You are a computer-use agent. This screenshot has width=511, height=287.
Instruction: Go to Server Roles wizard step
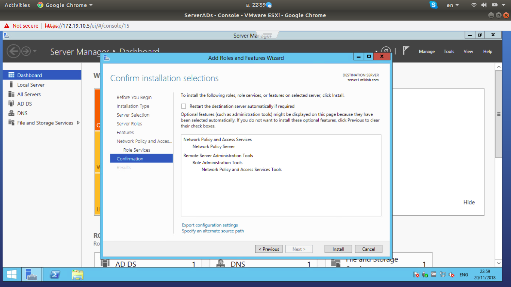(x=129, y=124)
